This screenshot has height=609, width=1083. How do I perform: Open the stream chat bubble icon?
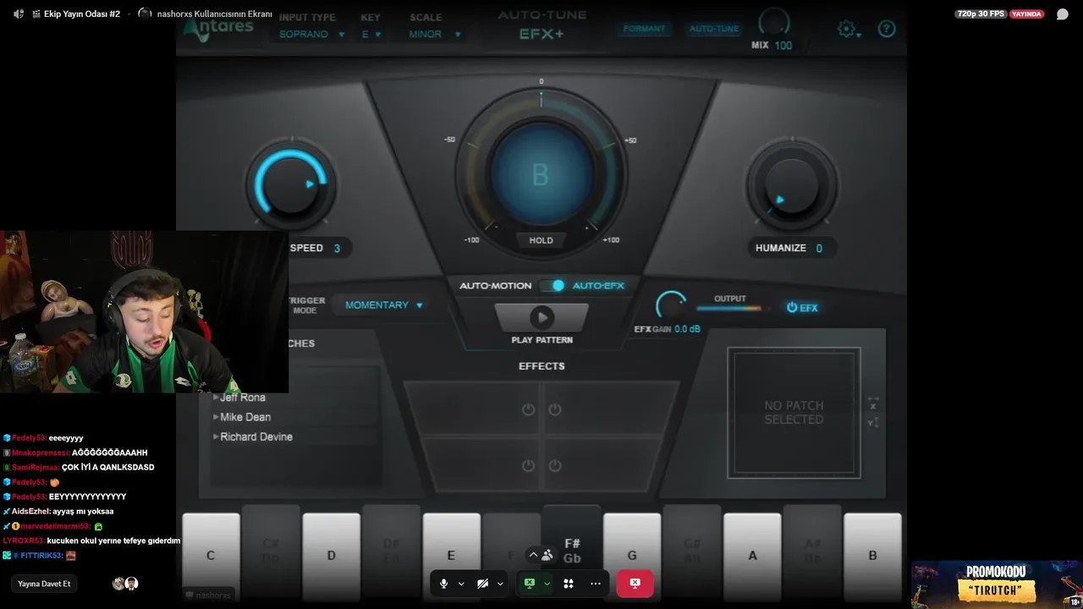(1063, 14)
